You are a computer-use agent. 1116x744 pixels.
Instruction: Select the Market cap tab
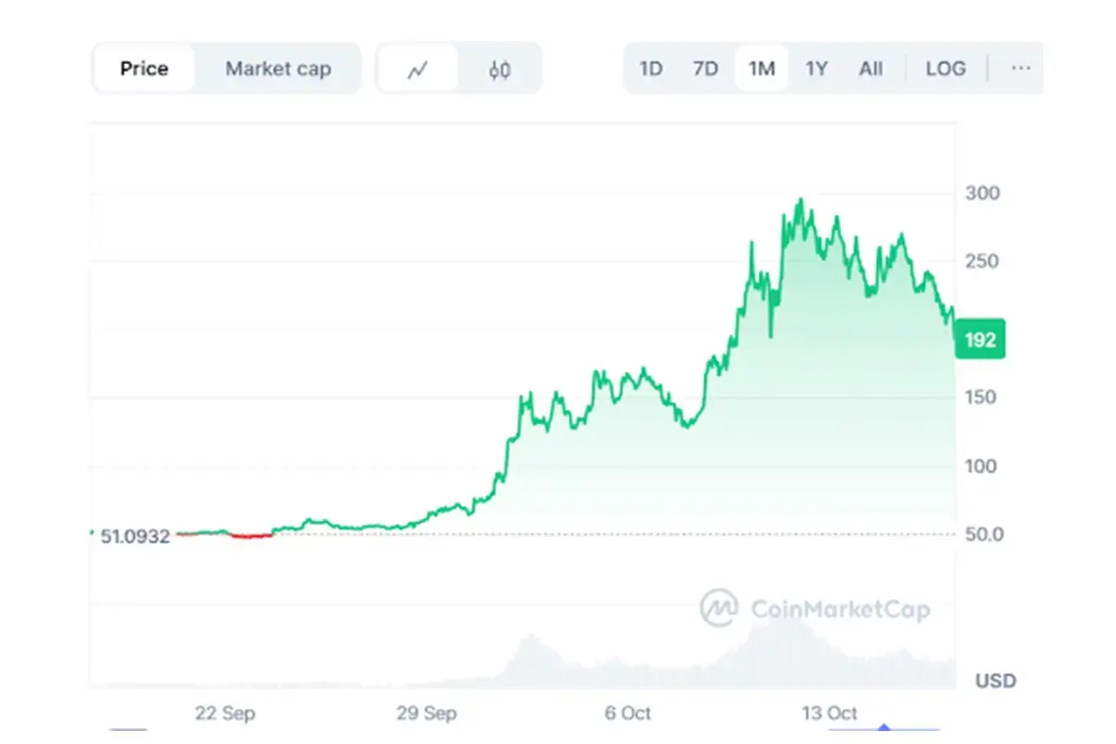click(278, 69)
